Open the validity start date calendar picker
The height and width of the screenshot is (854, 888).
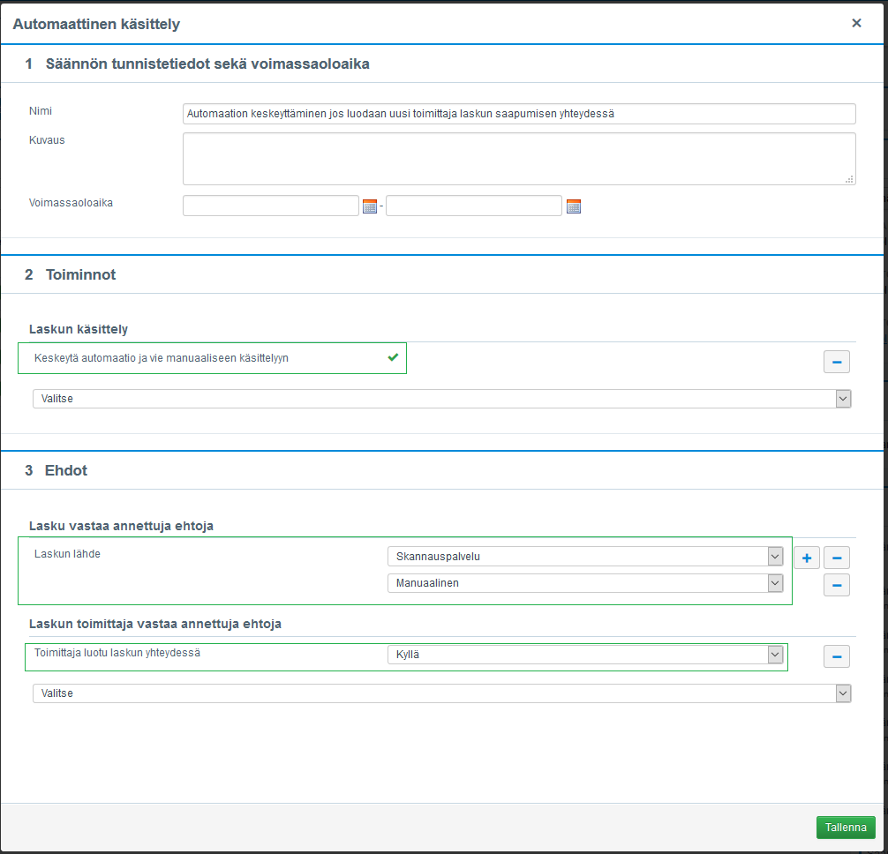[370, 206]
